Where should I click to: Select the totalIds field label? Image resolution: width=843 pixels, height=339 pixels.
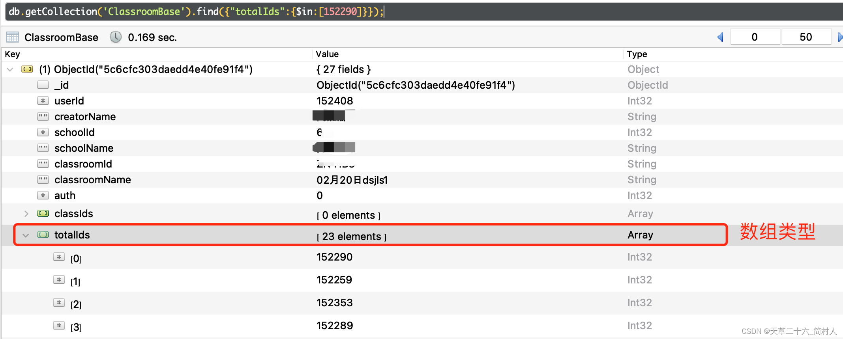[x=72, y=235]
